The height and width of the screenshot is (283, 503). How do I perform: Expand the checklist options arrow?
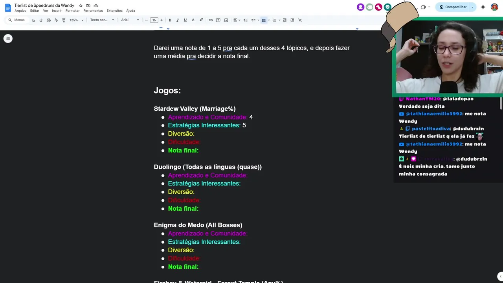click(258, 20)
